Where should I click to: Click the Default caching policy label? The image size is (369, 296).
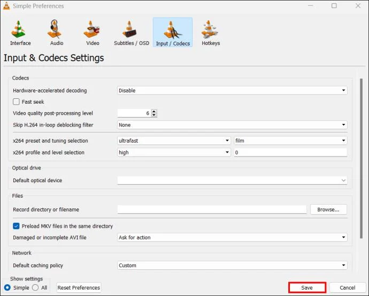(38, 266)
